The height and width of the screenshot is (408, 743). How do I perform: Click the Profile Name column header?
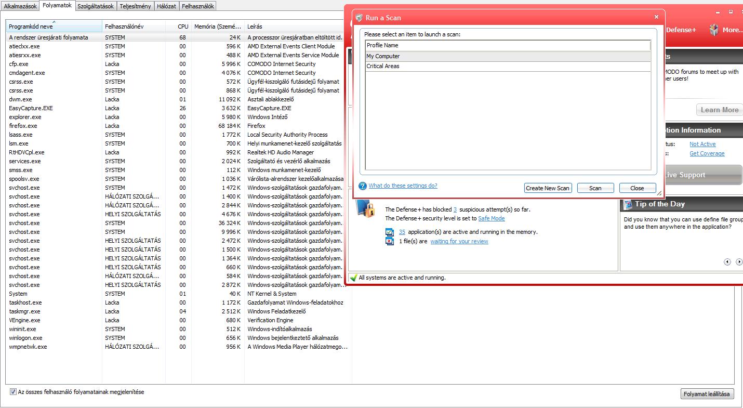[508, 45]
